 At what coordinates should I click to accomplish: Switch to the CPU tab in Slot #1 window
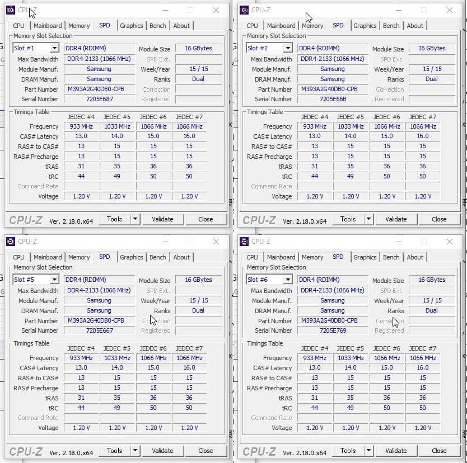[x=18, y=25]
